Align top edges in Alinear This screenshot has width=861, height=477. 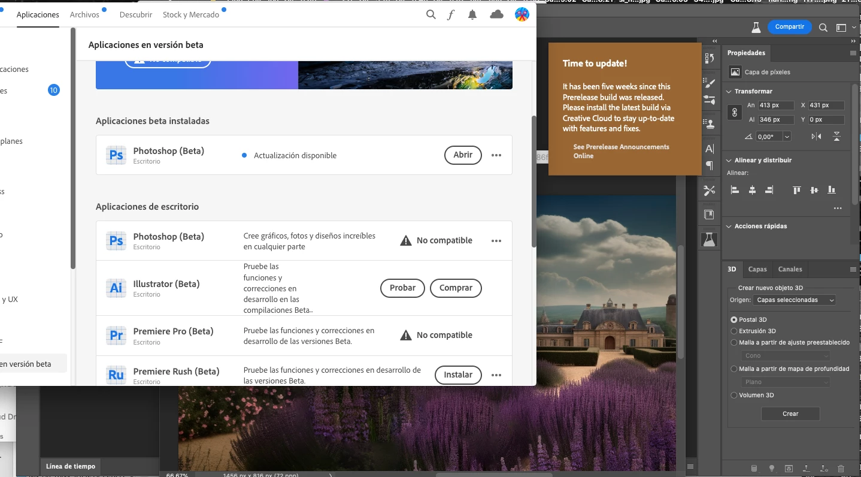click(x=796, y=190)
